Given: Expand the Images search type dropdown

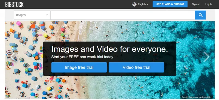Looking at the screenshot, I should pyautogui.click(x=32, y=15).
